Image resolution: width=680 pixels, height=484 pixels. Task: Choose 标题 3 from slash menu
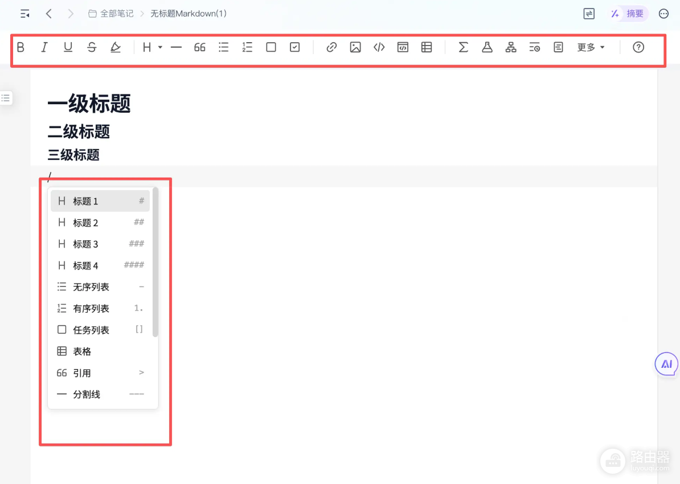coord(100,244)
